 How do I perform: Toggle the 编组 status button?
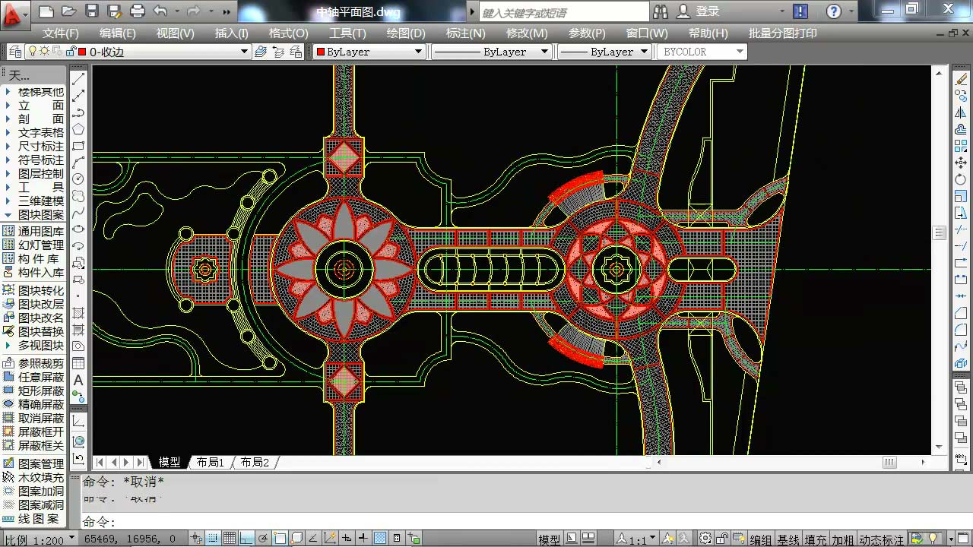760,539
